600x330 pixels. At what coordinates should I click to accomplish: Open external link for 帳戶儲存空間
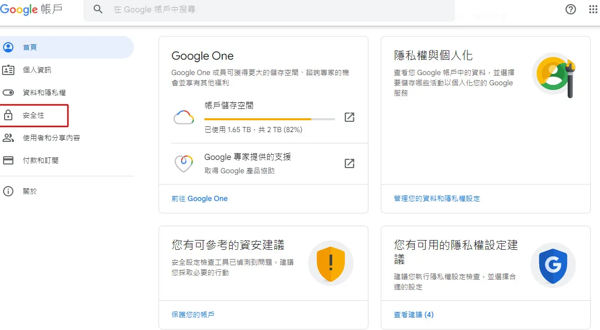[x=349, y=117]
